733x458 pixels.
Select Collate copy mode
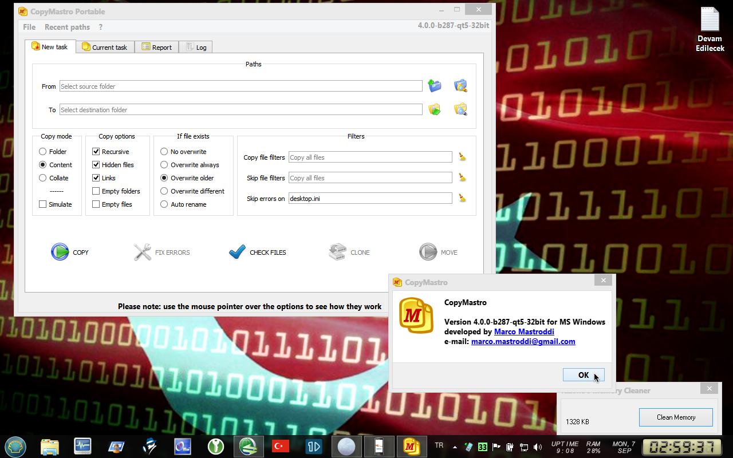coord(54,178)
